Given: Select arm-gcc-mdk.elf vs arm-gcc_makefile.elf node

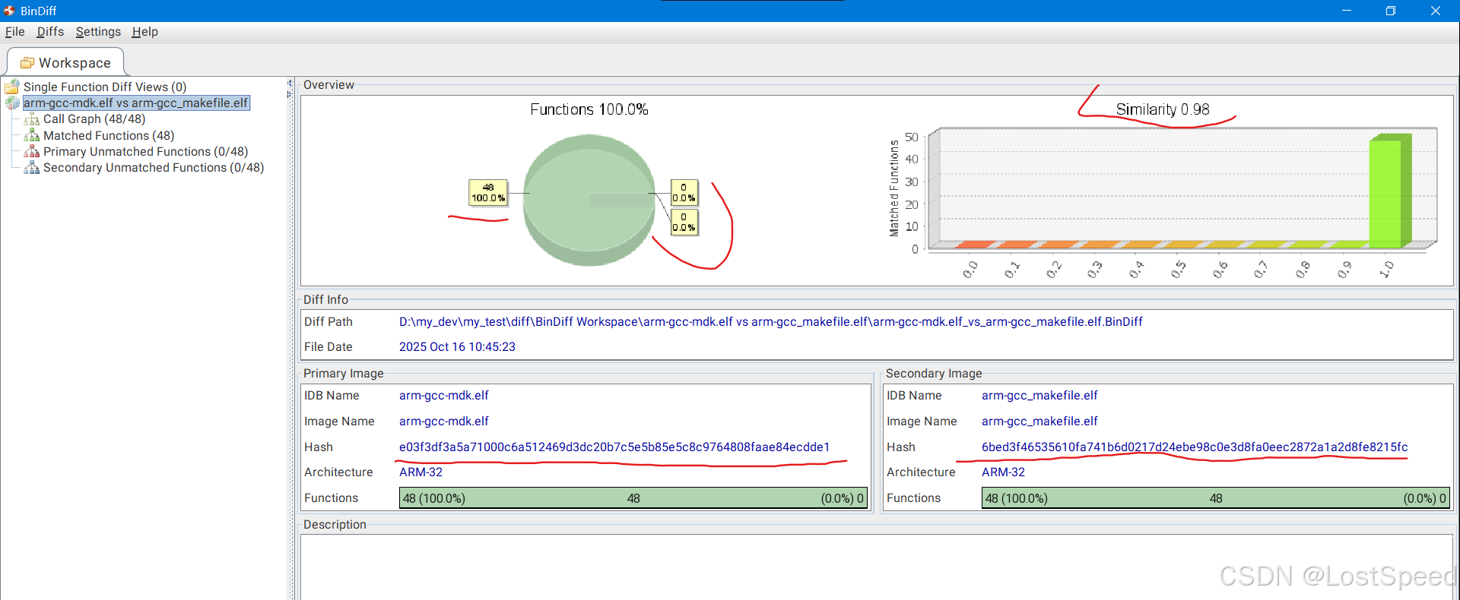Looking at the screenshot, I should click(x=135, y=103).
